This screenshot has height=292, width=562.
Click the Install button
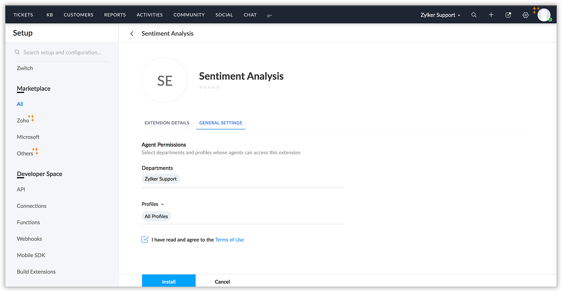(x=169, y=281)
